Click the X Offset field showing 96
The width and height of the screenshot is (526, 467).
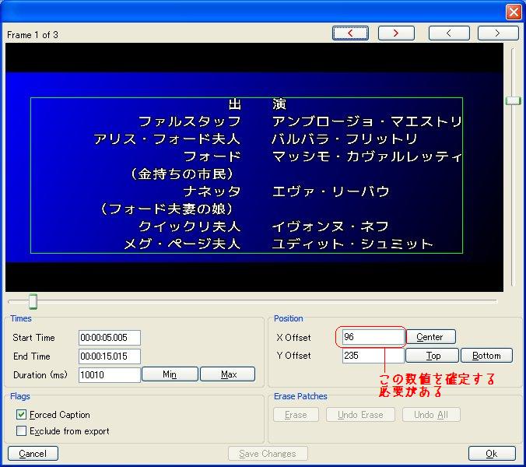tap(373, 337)
